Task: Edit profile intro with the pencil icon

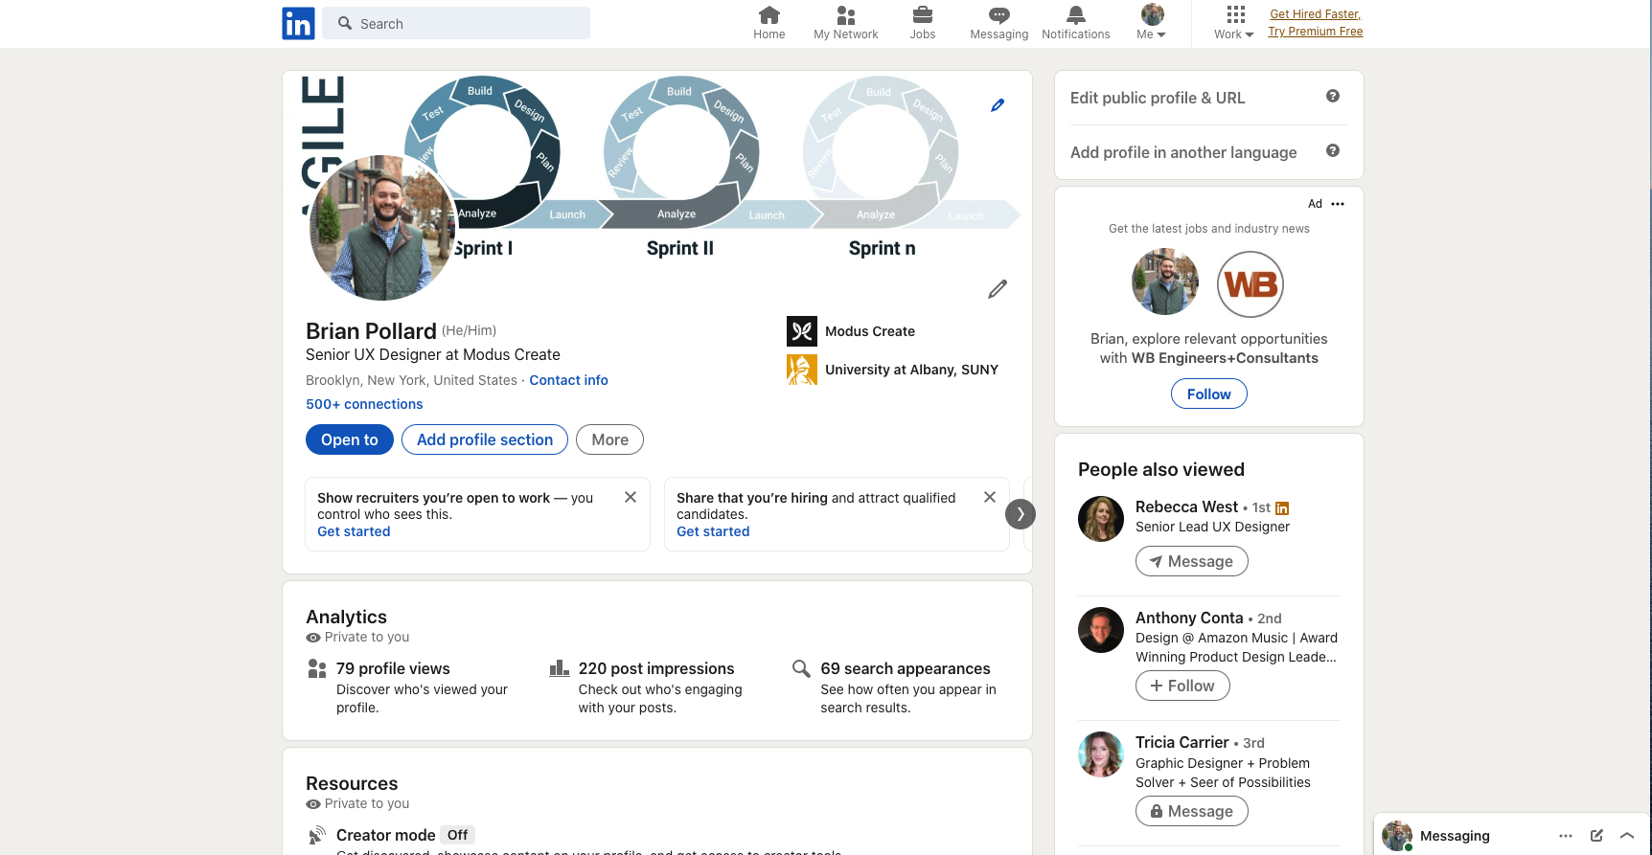Action: (x=998, y=288)
